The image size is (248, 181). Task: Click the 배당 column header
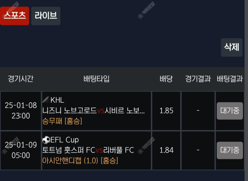166,79
